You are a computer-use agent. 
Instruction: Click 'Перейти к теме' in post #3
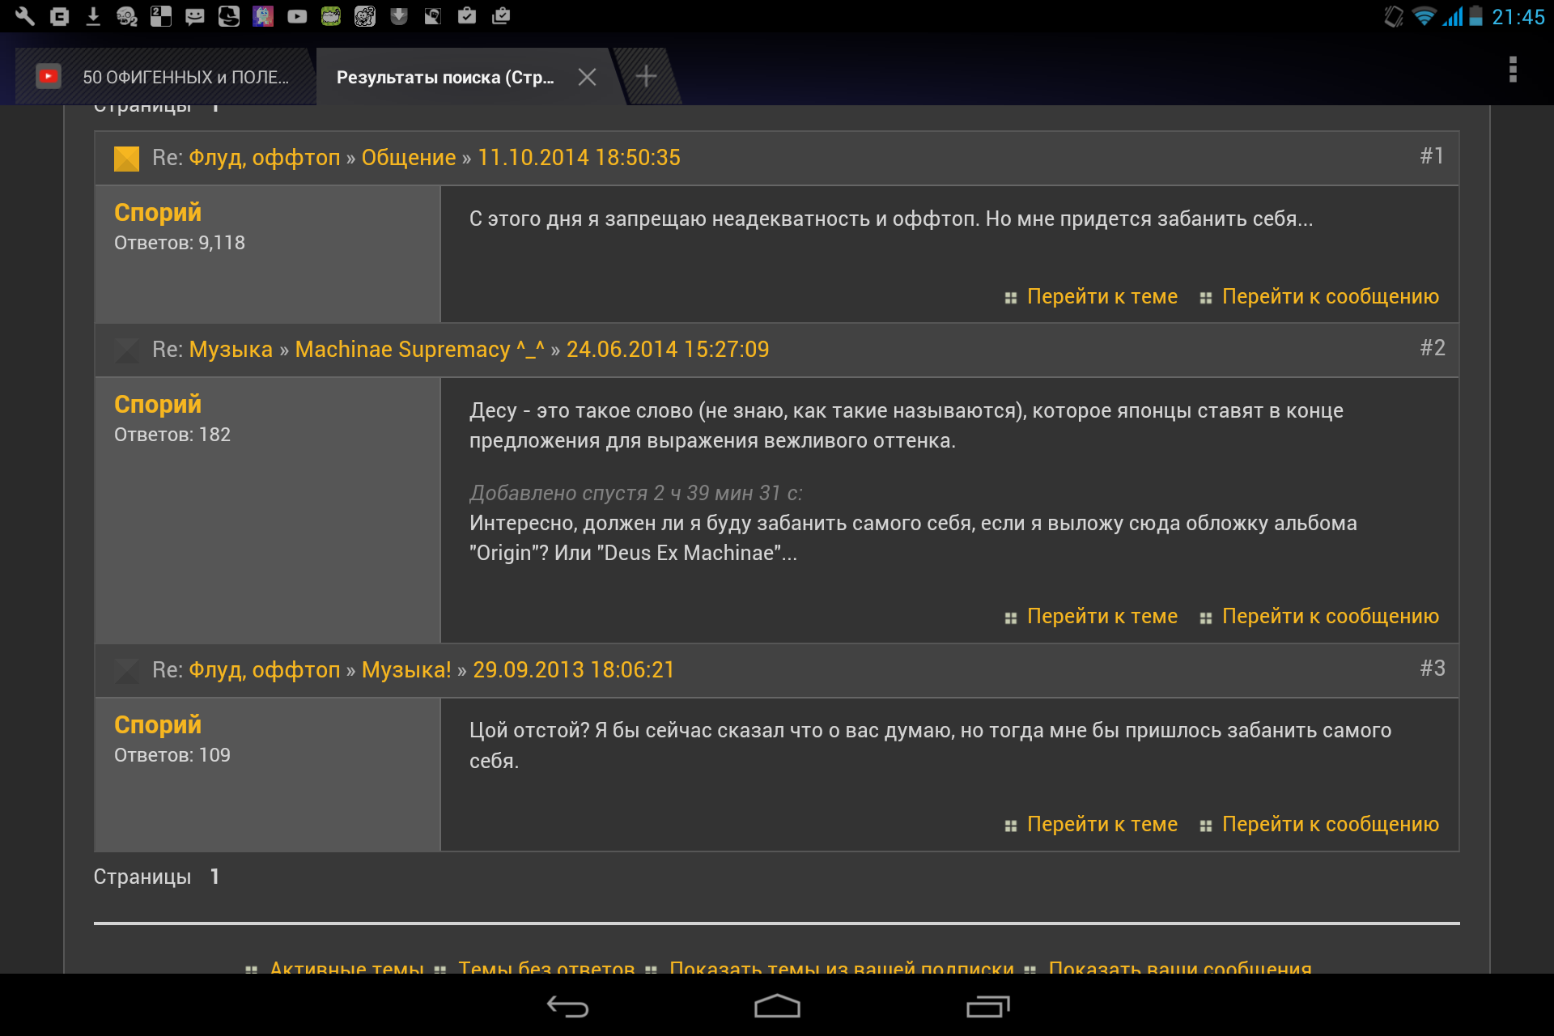1102,825
